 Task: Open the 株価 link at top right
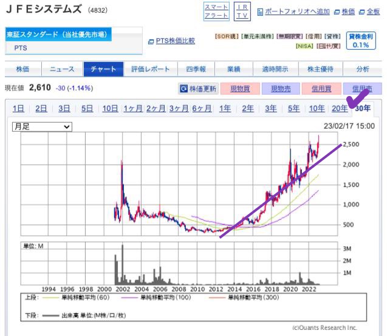coord(348,12)
